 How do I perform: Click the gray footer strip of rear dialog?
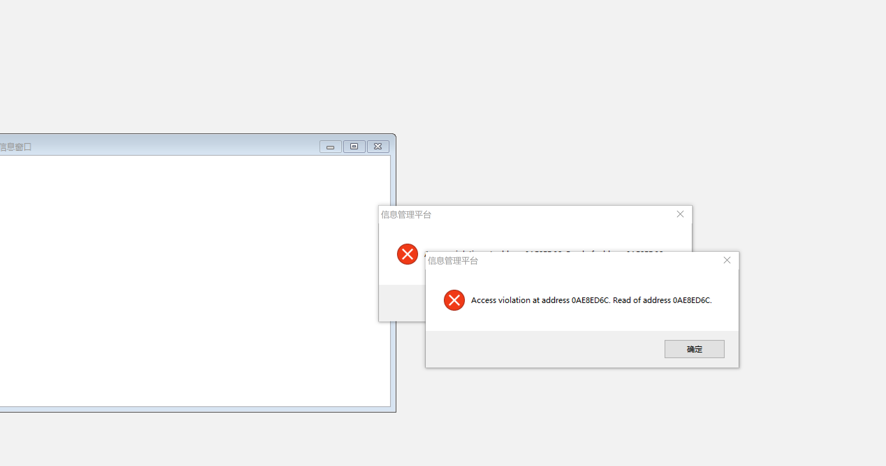(402, 303)
